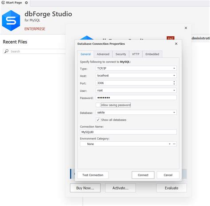This screenshot has width=210, height=206.
Task: Close the Database Connection Properties dialog
Action: click(x=176, y=44)
